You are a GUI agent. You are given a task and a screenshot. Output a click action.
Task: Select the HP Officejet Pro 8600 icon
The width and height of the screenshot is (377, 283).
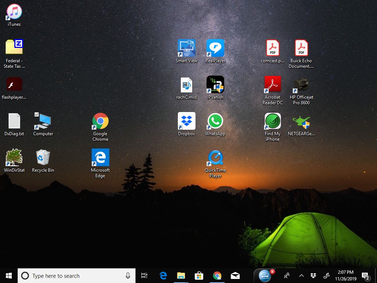[302, 85]
